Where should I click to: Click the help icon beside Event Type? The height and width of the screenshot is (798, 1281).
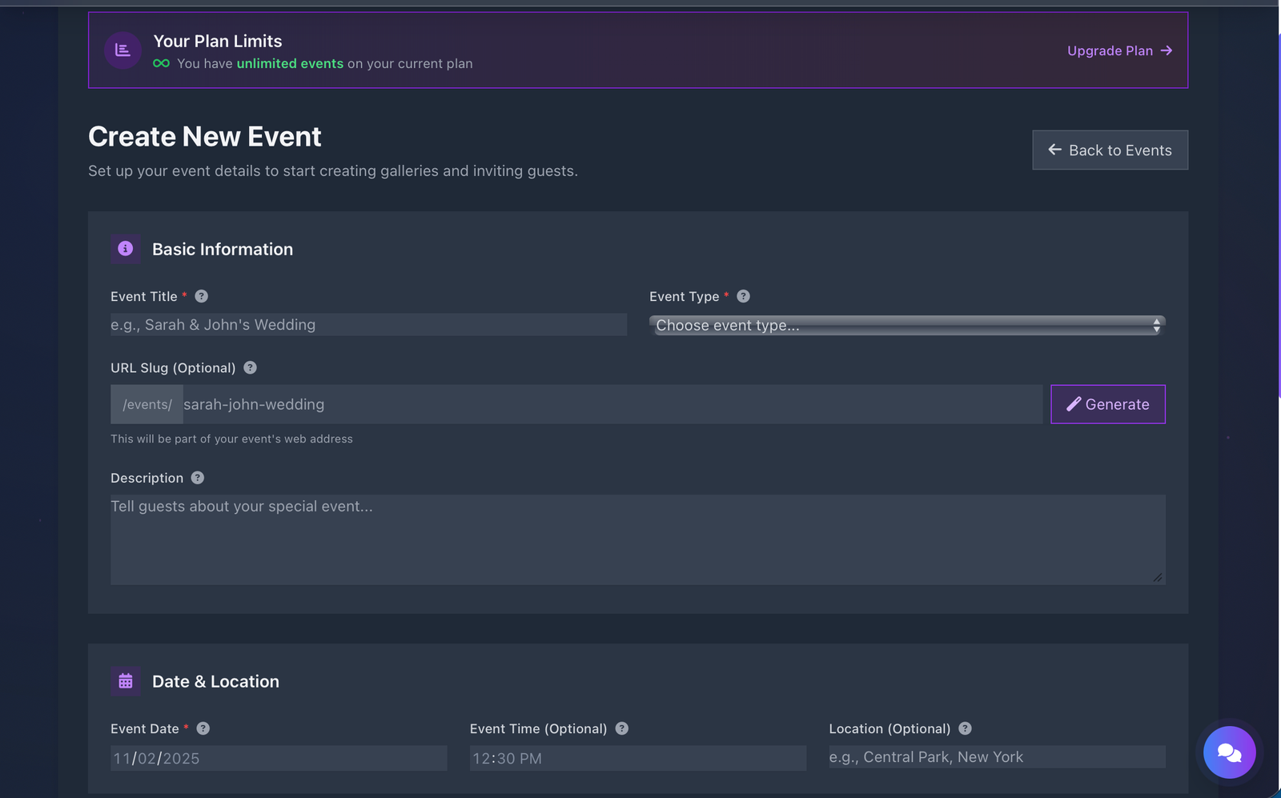coord(743,296)
